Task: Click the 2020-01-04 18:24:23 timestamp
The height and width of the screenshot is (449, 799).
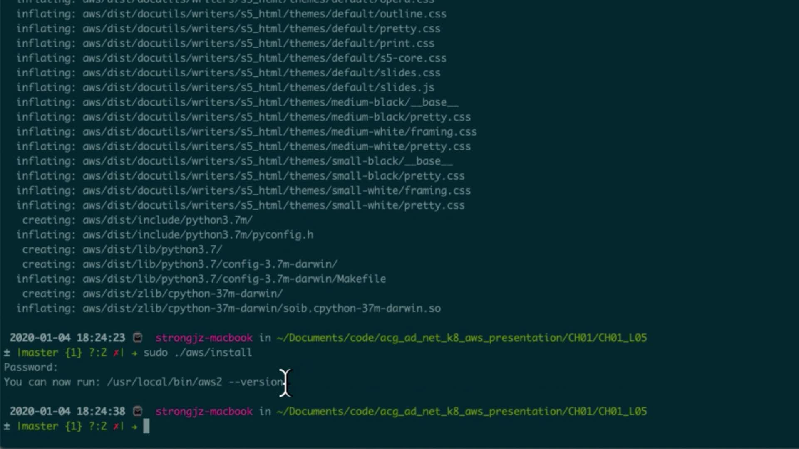Action: [x=67, y=338]
